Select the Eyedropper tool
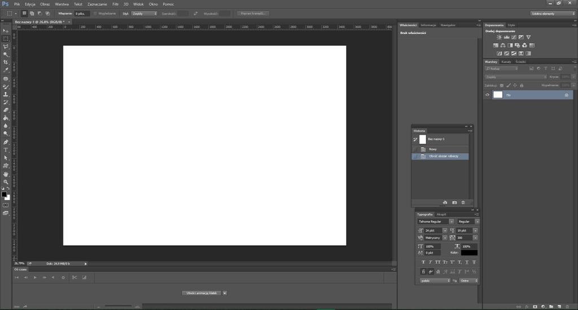Image resolution: width=578 pixels, height=310 pixels. click(6, 70)
